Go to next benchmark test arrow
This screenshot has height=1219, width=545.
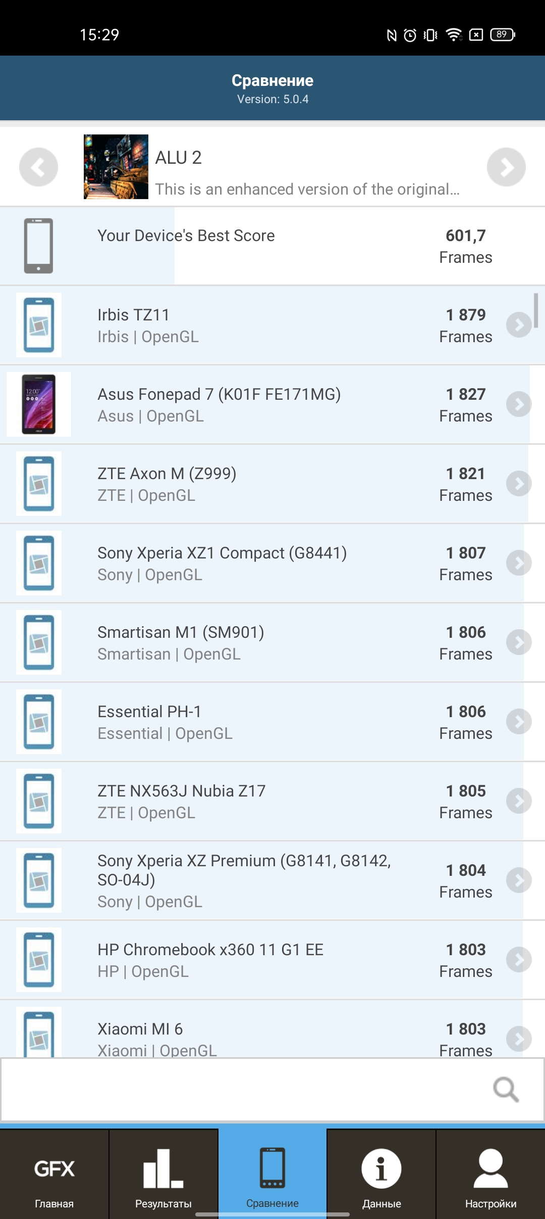(506, 167)
